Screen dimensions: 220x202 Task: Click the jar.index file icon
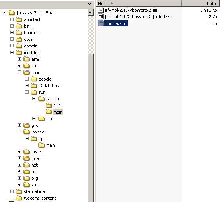(x=101, y=17)
